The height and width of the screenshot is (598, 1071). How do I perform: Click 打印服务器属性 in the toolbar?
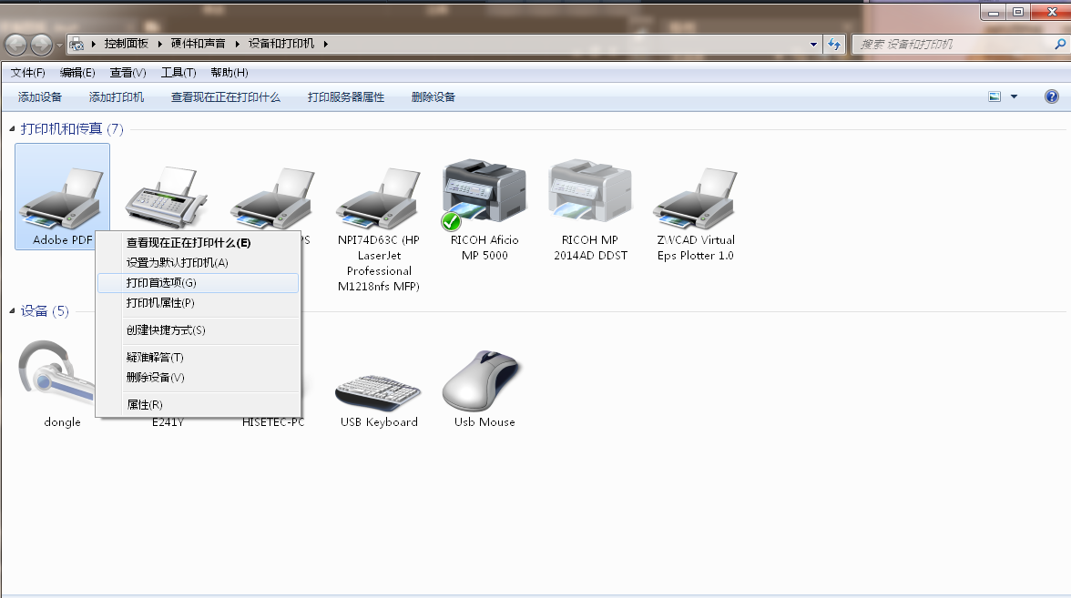[346, 97]
